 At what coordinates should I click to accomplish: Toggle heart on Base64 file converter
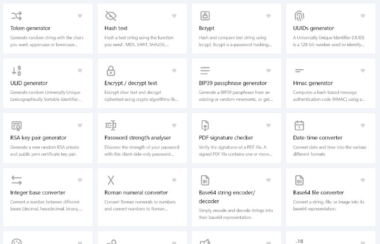click(363, 180)
